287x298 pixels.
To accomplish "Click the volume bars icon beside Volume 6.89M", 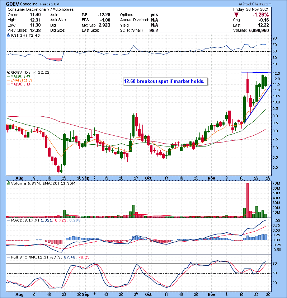I will pyautogui.click(x=9, y=183).
